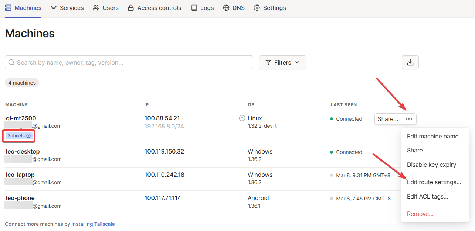Follow the installing Tailscale link
This screenshot has height=231, width=475.
[93, 224]
